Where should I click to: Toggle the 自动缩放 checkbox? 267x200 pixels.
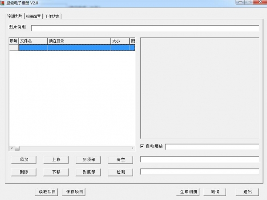(x=142, y=146)
